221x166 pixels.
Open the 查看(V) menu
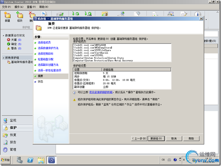[x=31, y=7]
